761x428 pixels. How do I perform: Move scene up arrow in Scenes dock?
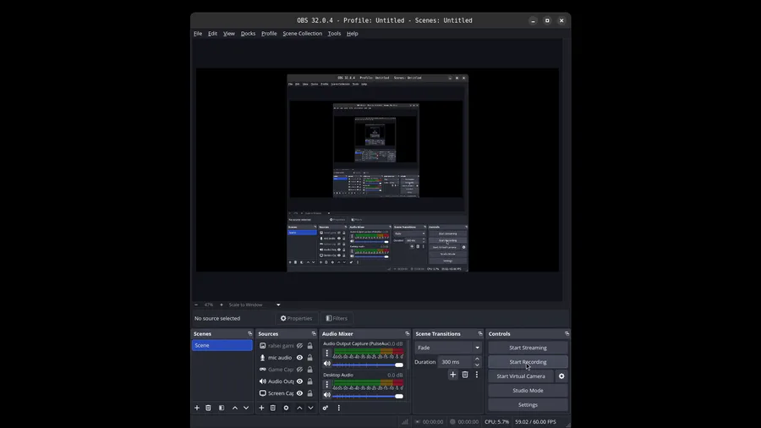click(235, 408)
